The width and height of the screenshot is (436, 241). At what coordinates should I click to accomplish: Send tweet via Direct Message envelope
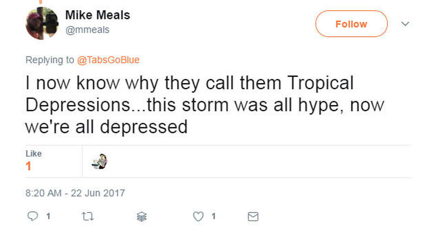(252, 216)
